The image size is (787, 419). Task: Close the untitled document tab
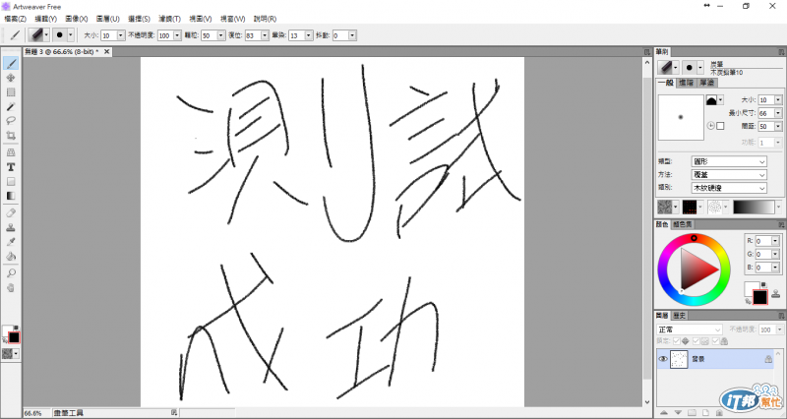(x=106, y=52)
